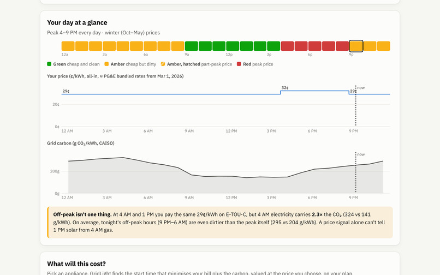The width and height of the screenshot is (440, 275).
Task: Click the bold '2.3×' figure in callout
Action: (x=317, y=214)
